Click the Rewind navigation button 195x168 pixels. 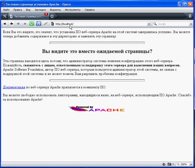pyautogui.click(x=5, y=24)
